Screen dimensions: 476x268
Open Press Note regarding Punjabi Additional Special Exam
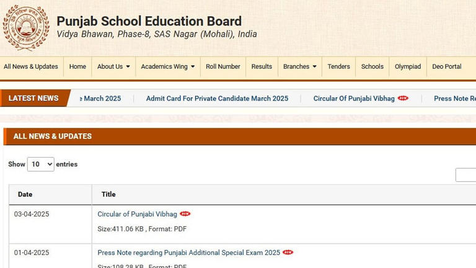[x=188, y=252]
